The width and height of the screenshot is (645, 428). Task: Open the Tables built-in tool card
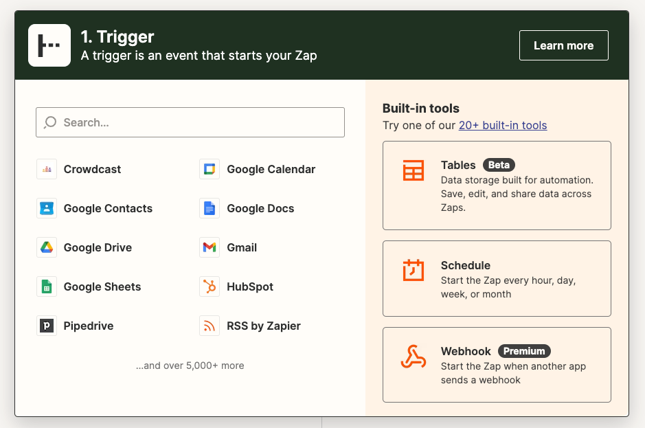pyautogui.click(x=497, y=185)
